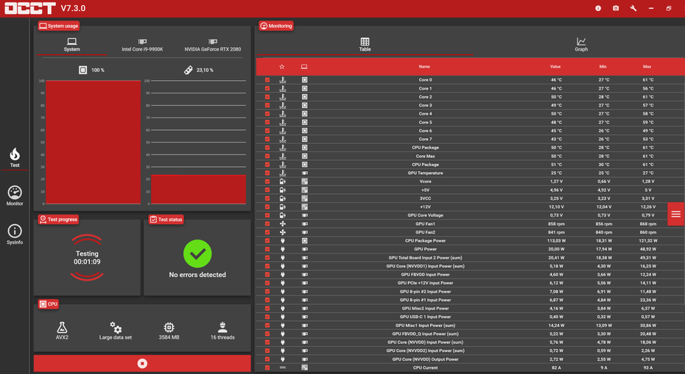Uncheck the Core 4 sensor checkbox
The width and height of the screenshot is (685, 374).
click(x=267, y=114)
